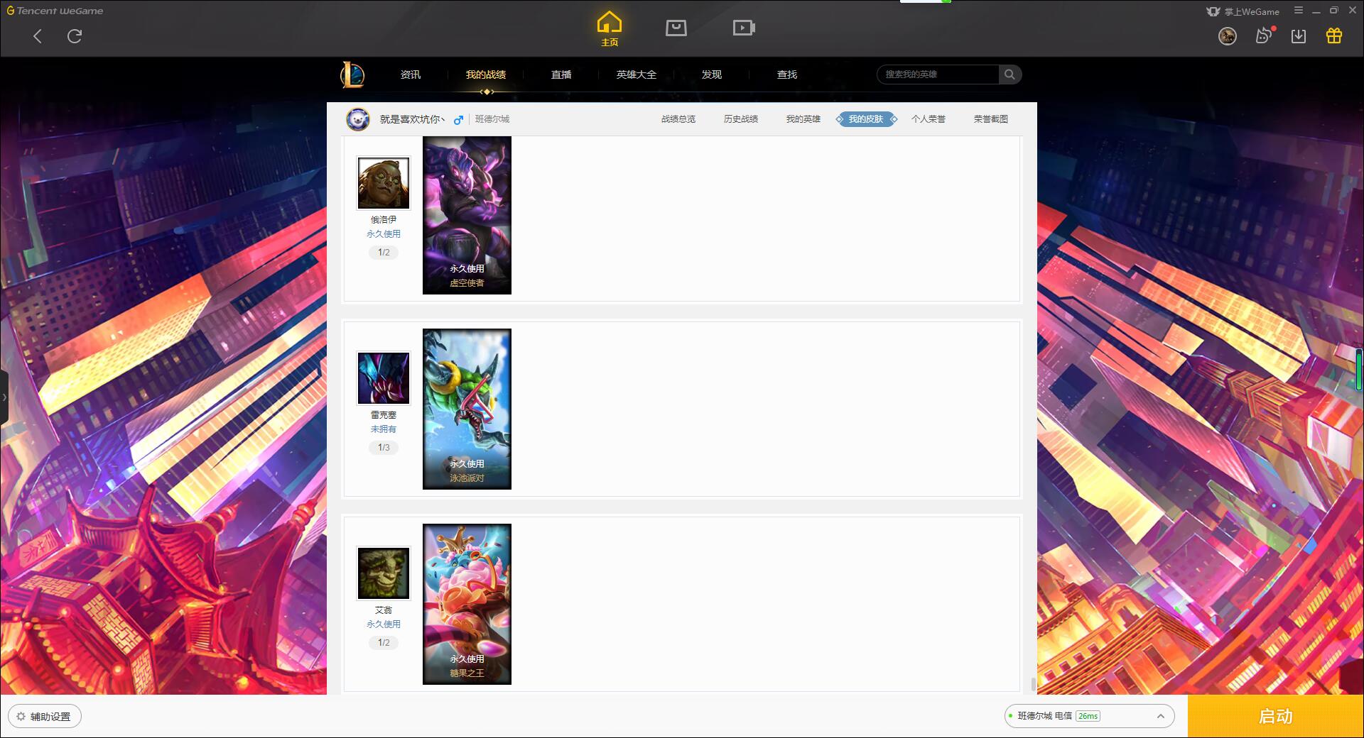Open the 个人荣誉 sub-tab

pyautogui.click(x=929, y=119)
